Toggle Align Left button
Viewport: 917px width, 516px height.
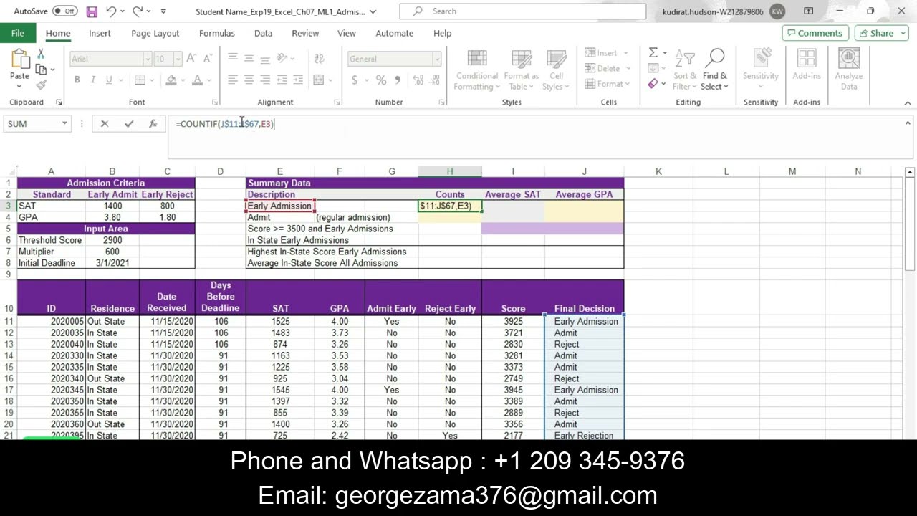(233, 80)
